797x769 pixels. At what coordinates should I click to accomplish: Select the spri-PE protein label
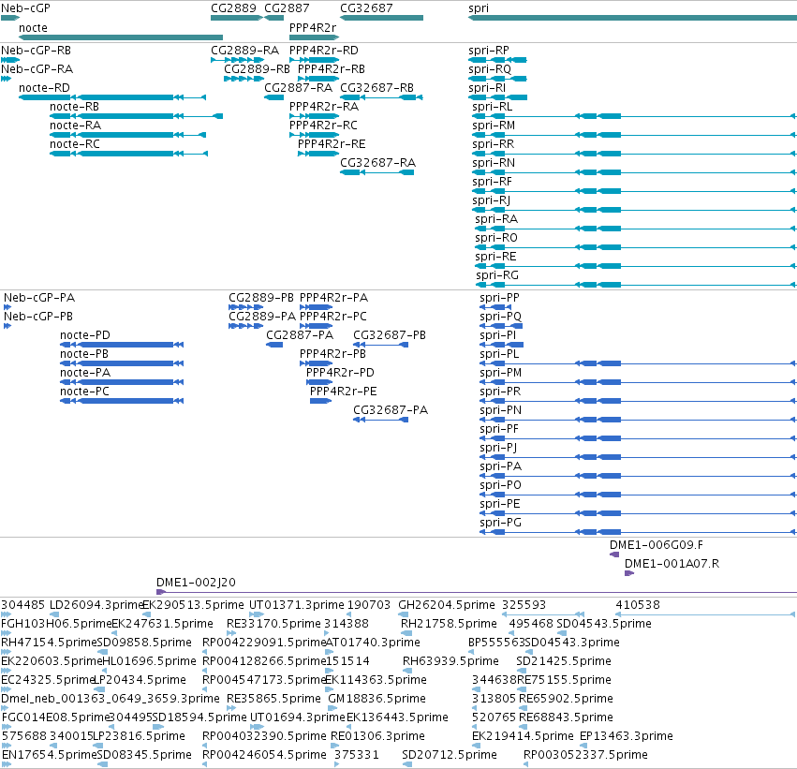(500, 504)
